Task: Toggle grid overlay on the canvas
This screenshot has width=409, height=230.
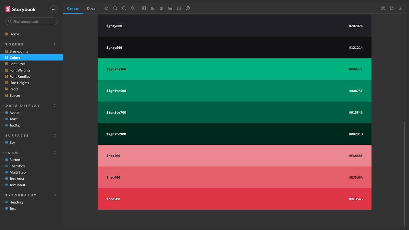Action: pyautogui.click(x=153, y=8)
